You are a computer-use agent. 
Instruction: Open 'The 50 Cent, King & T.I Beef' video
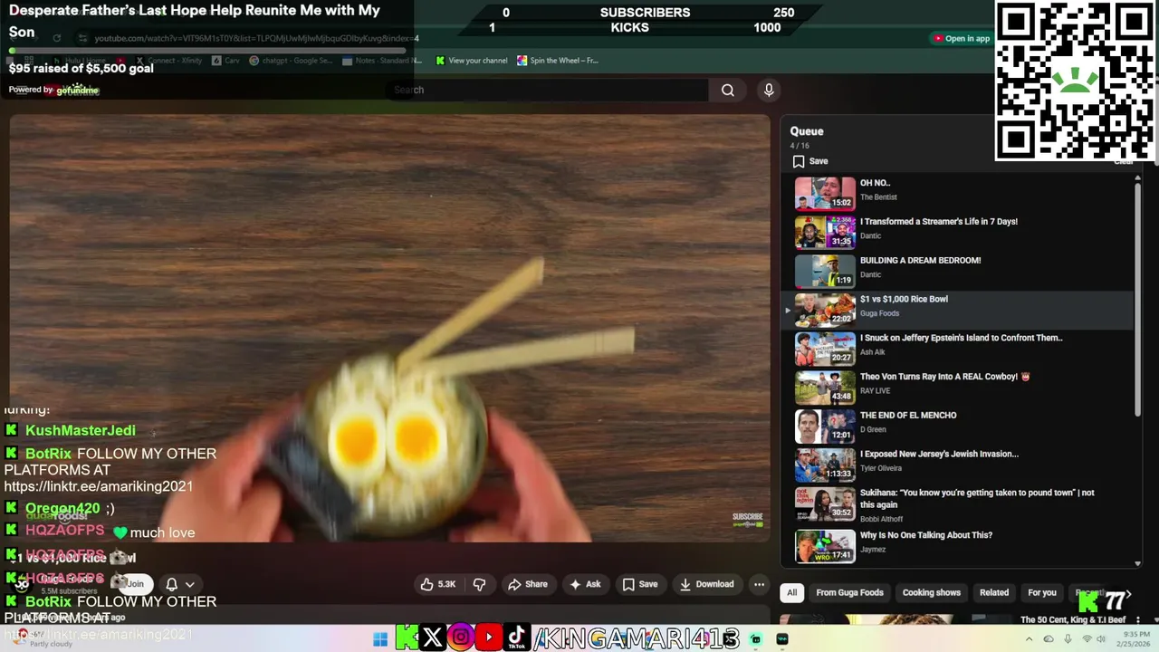[1072, 620]
